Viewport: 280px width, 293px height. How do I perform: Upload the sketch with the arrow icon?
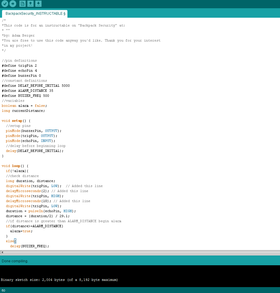12,4
